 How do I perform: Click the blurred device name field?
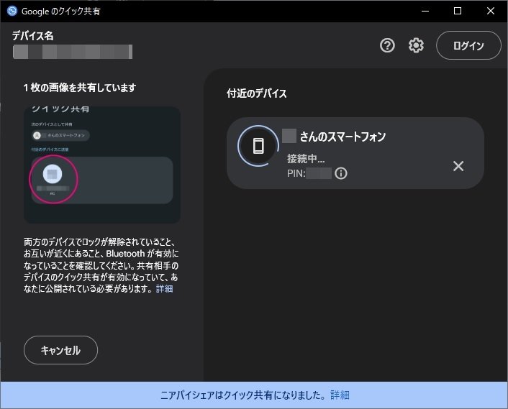pyautogui.click(x=73, y=52)
